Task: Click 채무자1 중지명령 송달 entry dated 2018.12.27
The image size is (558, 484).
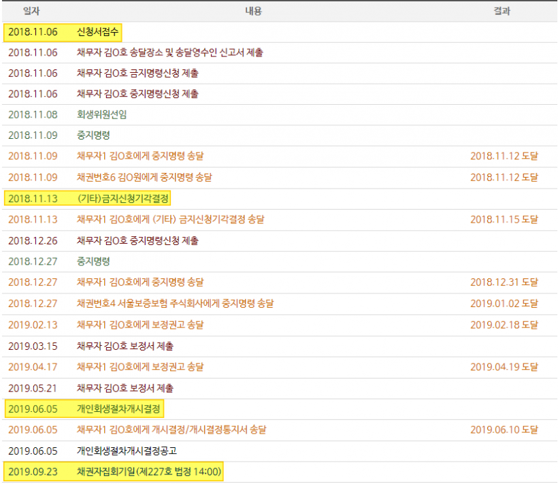Action: 140,283
